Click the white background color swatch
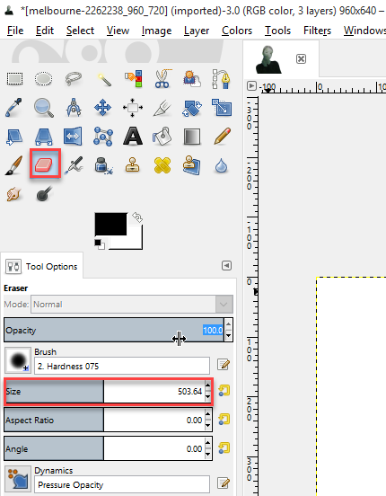 tap(135, 242)
